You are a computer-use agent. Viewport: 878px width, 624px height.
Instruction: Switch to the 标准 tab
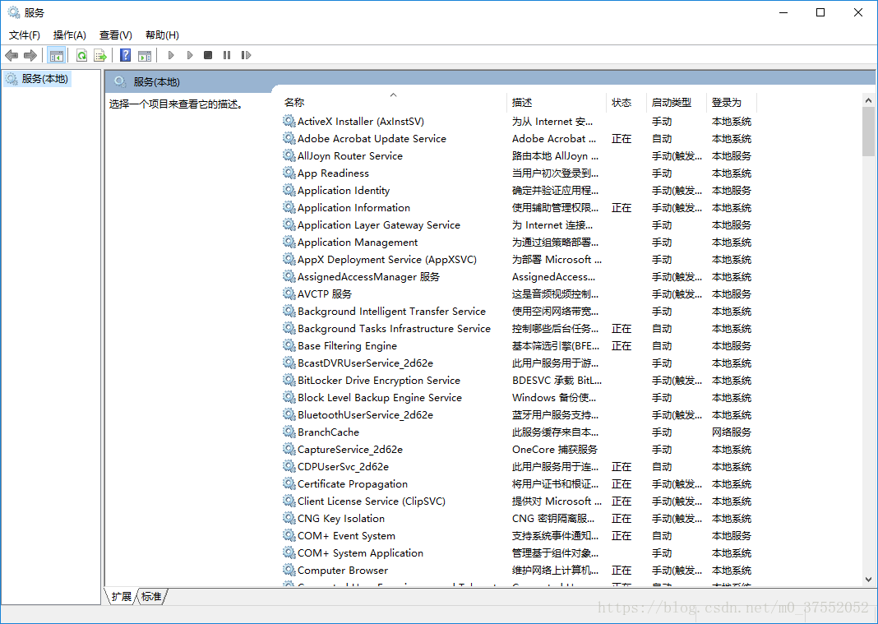(151, 597)
